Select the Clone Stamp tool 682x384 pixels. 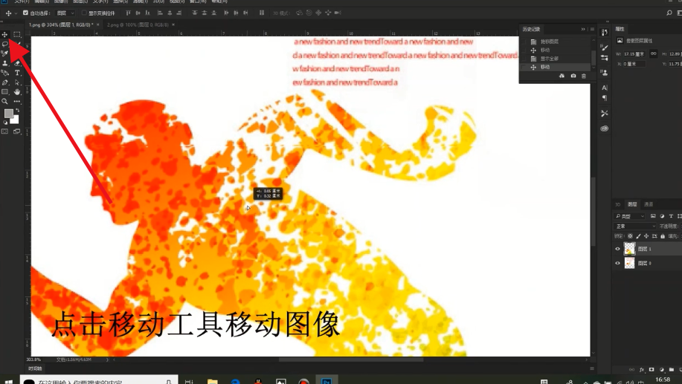(4, 63)
